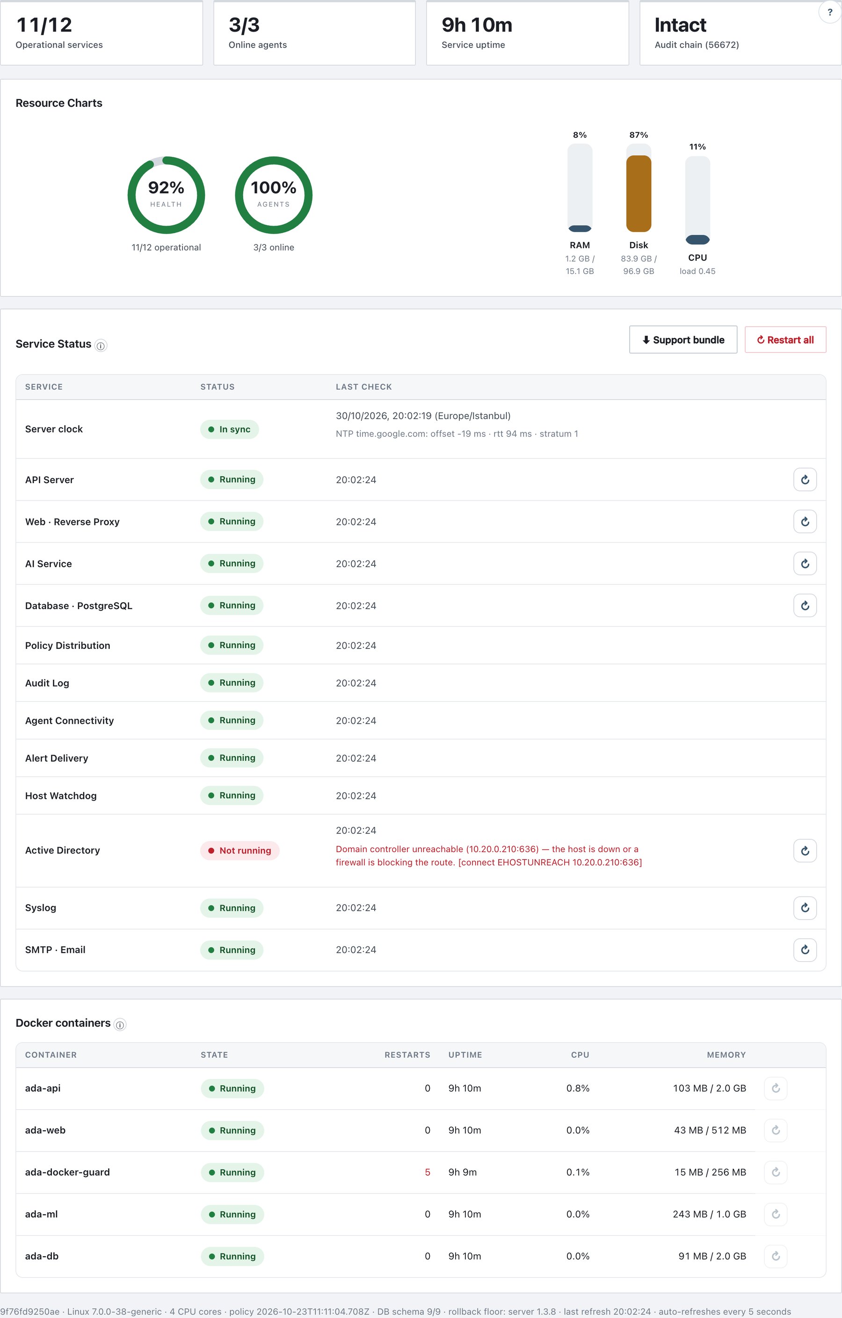Viewport: 842px width, 1318px height.
Task: Click the ada-ml memory value 243 MB / 1.0 GB
Action: pyautogui.click(x=709, y=1214)
